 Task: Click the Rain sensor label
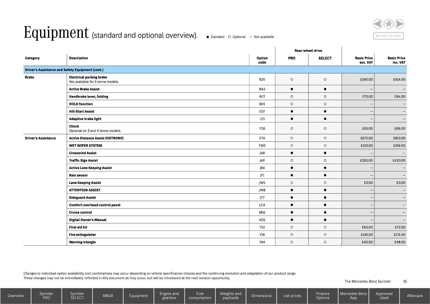pyautogui.click(x=78, y=175)
